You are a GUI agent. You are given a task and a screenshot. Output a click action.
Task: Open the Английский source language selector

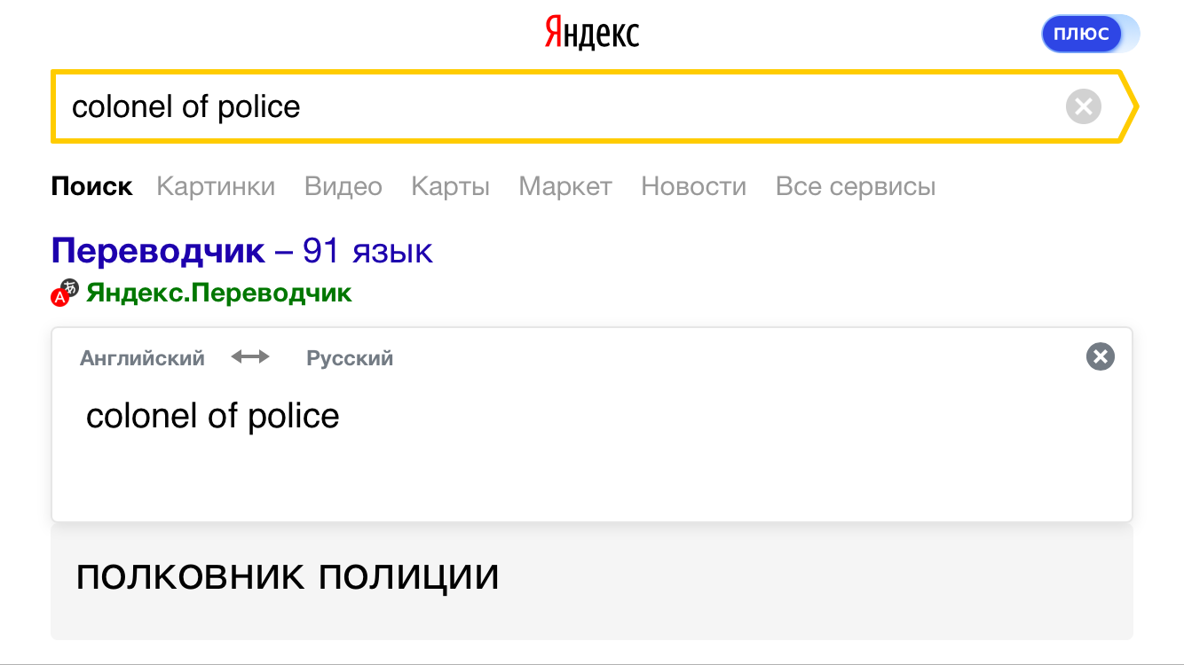click(x=142, y=358)
